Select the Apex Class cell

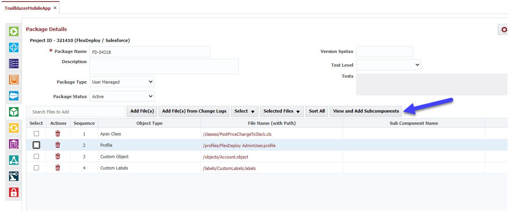[149, 134]
